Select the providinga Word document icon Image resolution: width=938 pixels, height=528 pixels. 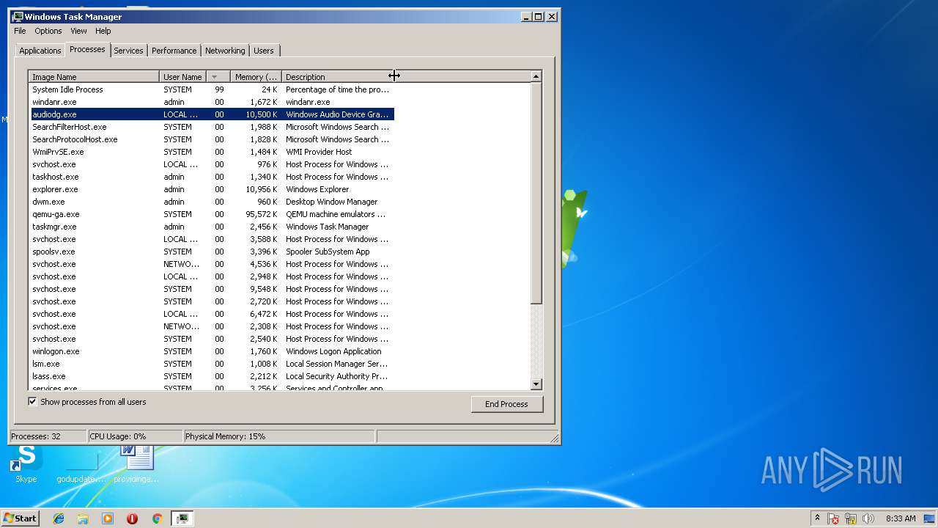point(136,463)
